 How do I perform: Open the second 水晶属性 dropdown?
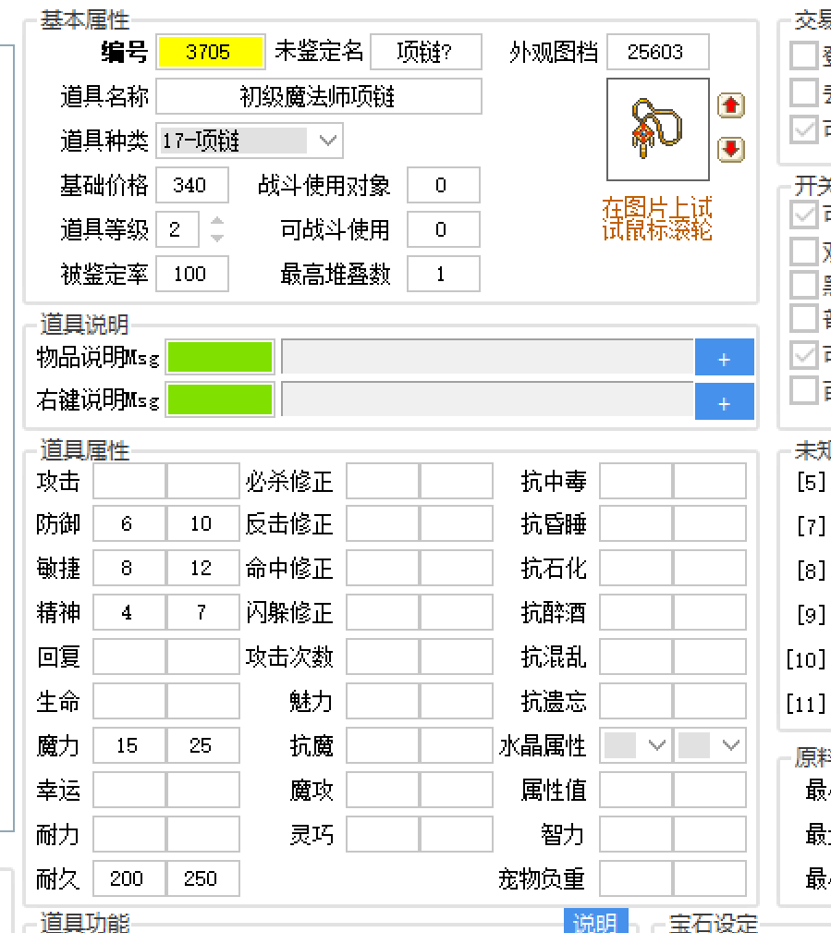point(731,745)
